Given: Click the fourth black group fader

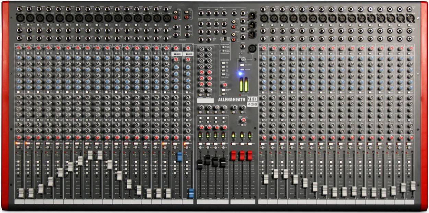Looking at the screenshot, I should tap(223, 162).
